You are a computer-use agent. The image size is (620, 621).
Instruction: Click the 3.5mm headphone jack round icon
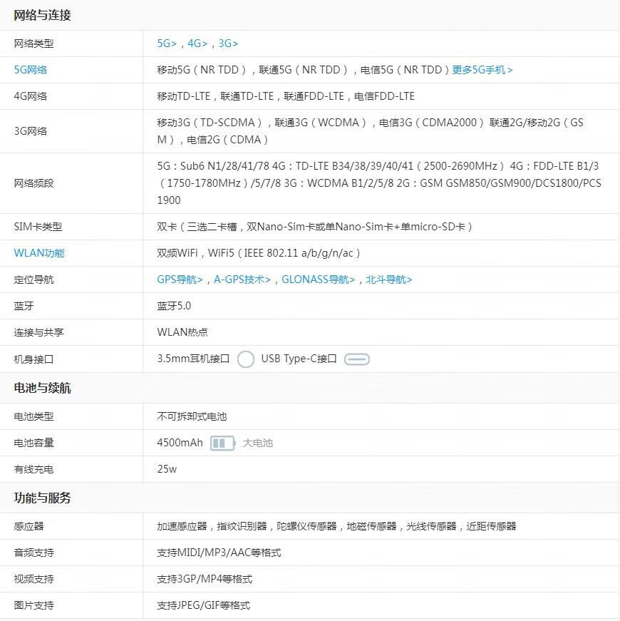pos(245,359)
